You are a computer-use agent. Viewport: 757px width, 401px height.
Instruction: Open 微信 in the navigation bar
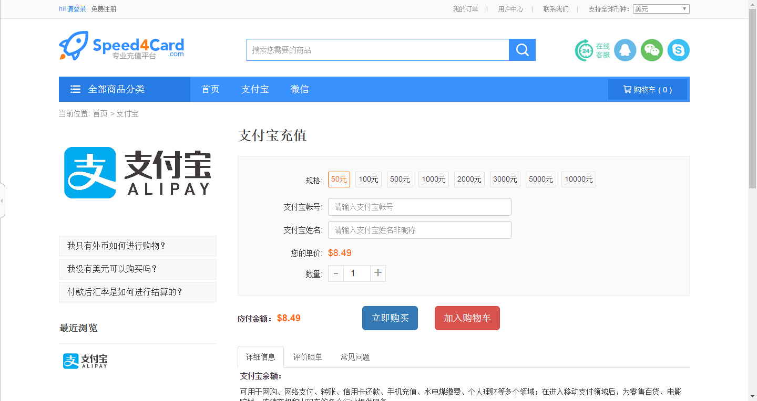tap(300, 89)
